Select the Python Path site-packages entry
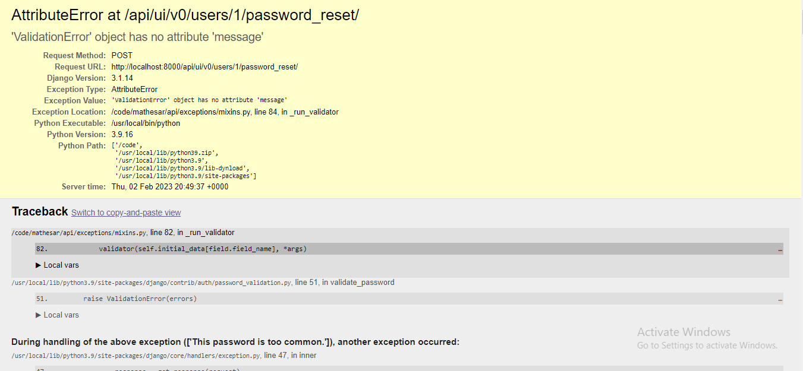This screenshot has height=371, width=803. pyautogui.click(x=184, y=176)
